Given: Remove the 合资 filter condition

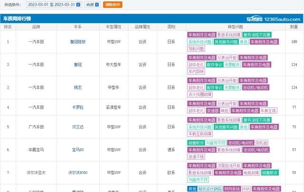Looking at the screenshot, I should click(x=97, y=5).
